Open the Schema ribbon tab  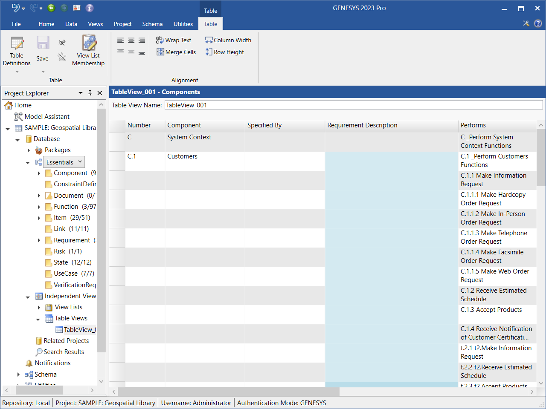point(152,24)
